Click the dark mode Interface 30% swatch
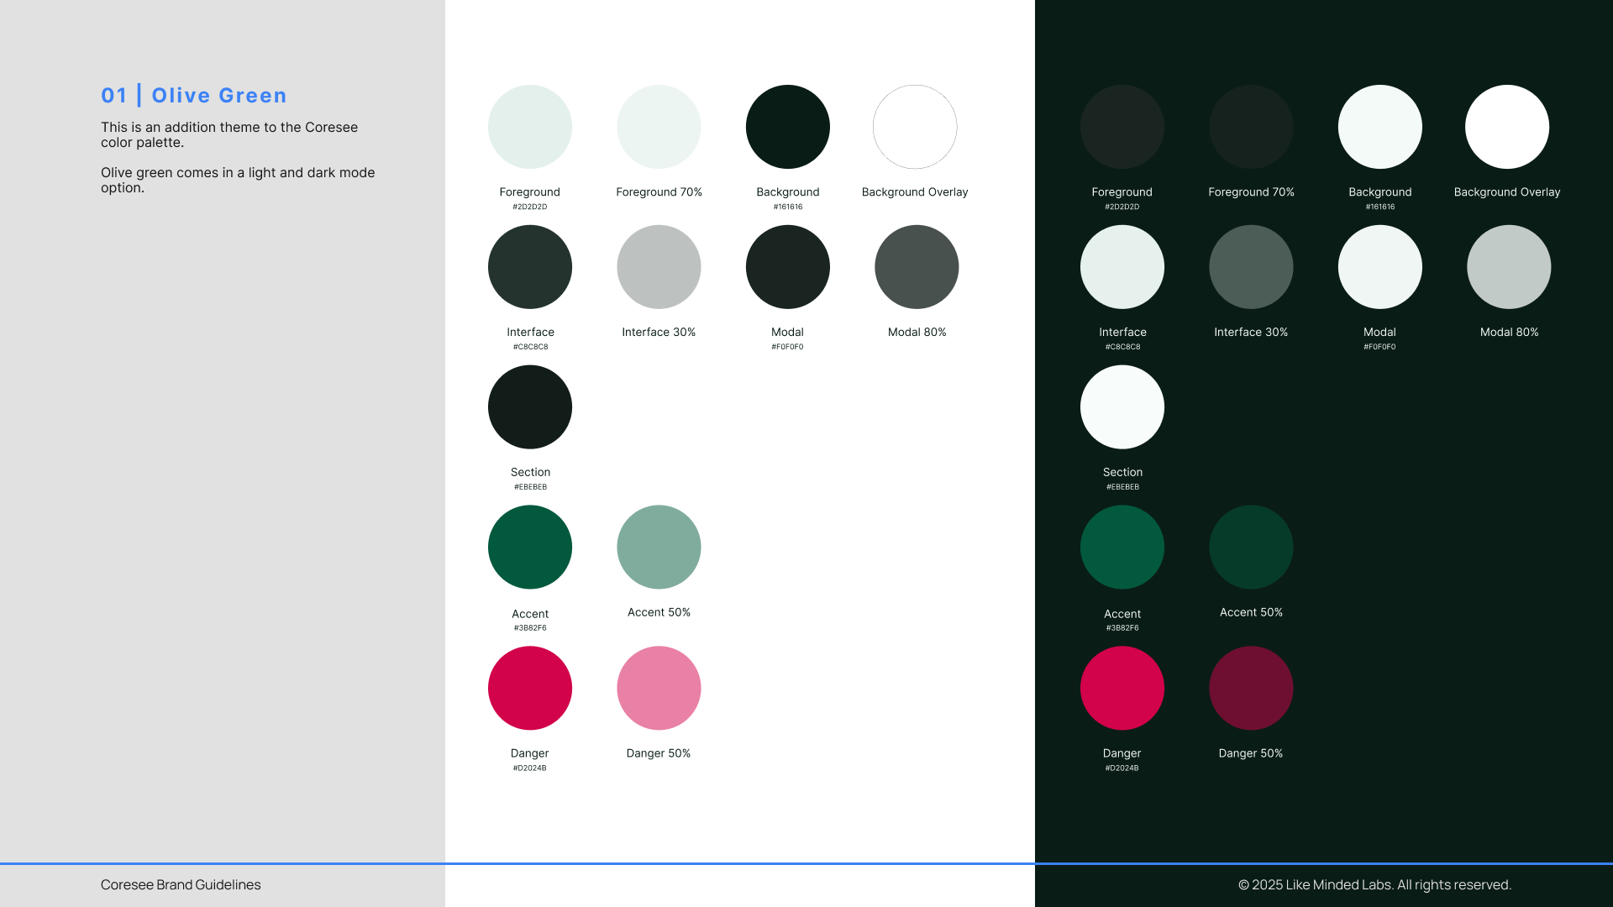The width and height of the screenshot is (1613, 907). 1251,267
